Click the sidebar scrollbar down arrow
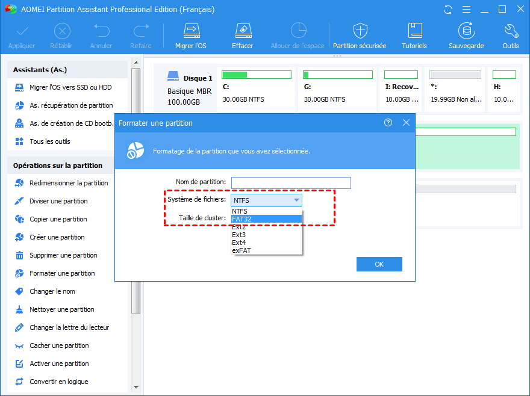The height and width of the screenshot is (396, 530). point(136,387)
